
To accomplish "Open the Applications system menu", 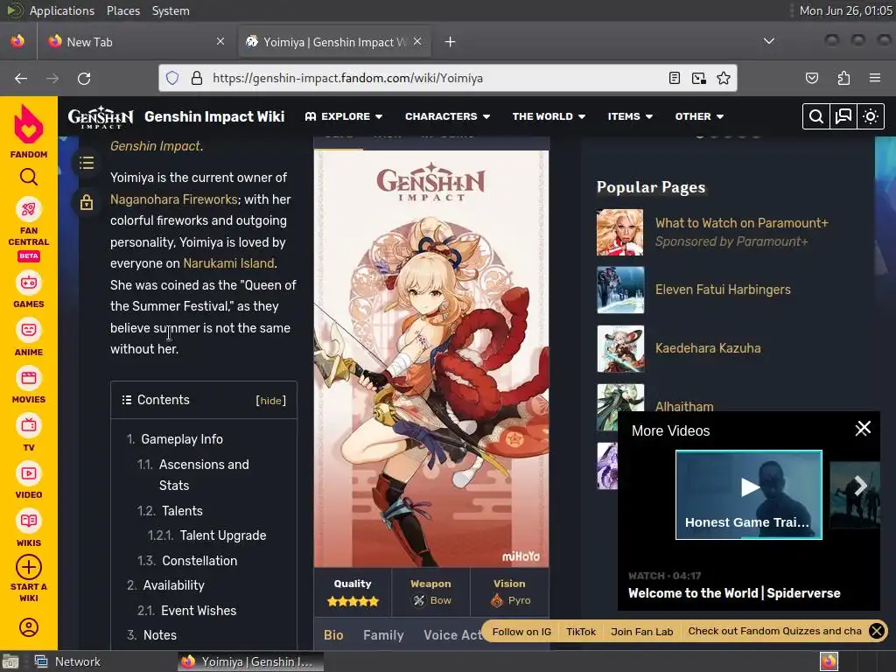I will pyautogui.click(x=62, y=10).
